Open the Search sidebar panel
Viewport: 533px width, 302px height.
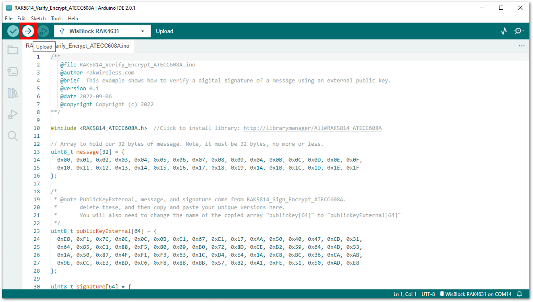point(13,136)
